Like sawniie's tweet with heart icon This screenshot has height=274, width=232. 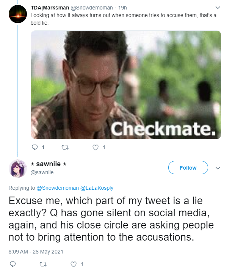click(74, 264)
